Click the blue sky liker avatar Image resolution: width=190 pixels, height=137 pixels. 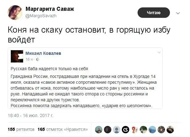click(152, 129)
